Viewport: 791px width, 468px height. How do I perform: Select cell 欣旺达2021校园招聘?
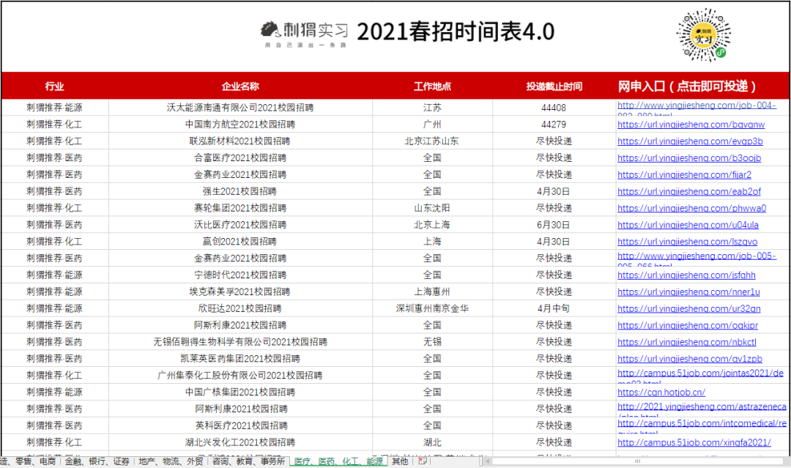[x=240, y=308]
